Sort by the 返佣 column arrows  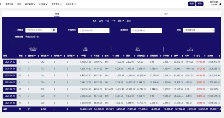click(113, 56)
